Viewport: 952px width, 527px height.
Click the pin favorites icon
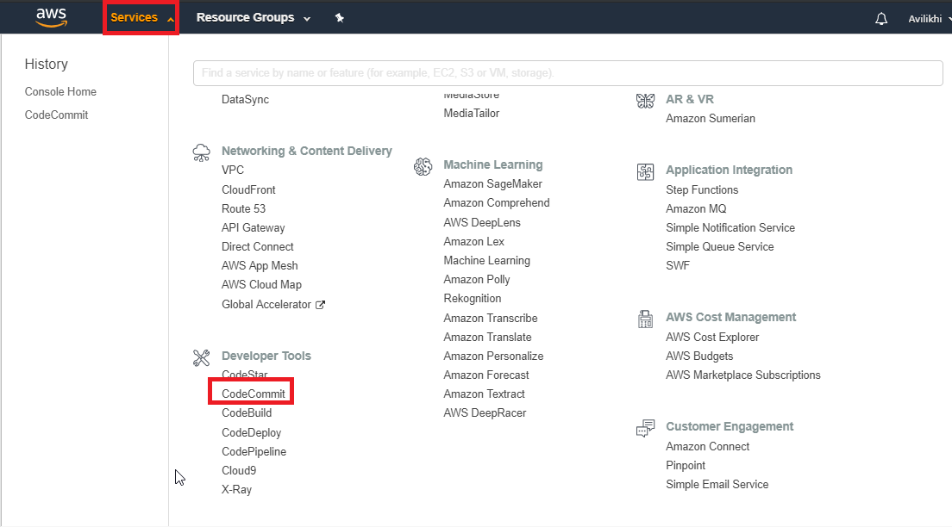tap(339, 17)
